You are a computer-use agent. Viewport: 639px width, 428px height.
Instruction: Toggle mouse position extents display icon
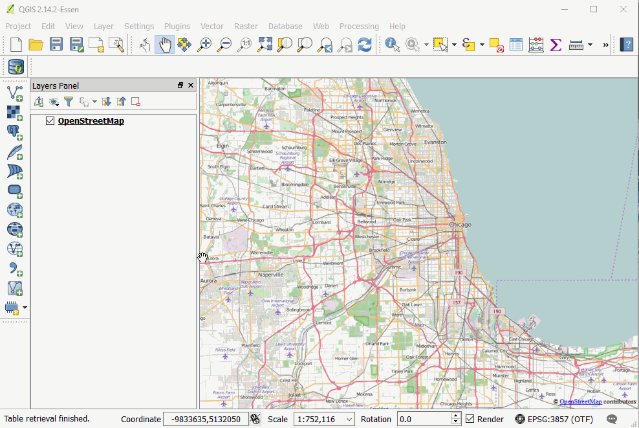pyautogui.click(x=255, y=419)
